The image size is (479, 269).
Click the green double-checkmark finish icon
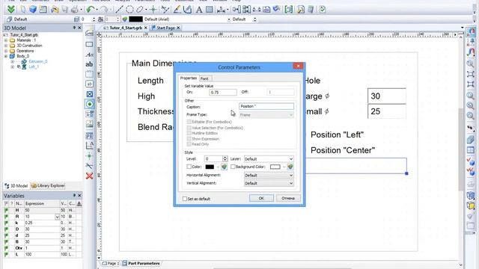tap(11, 10)
